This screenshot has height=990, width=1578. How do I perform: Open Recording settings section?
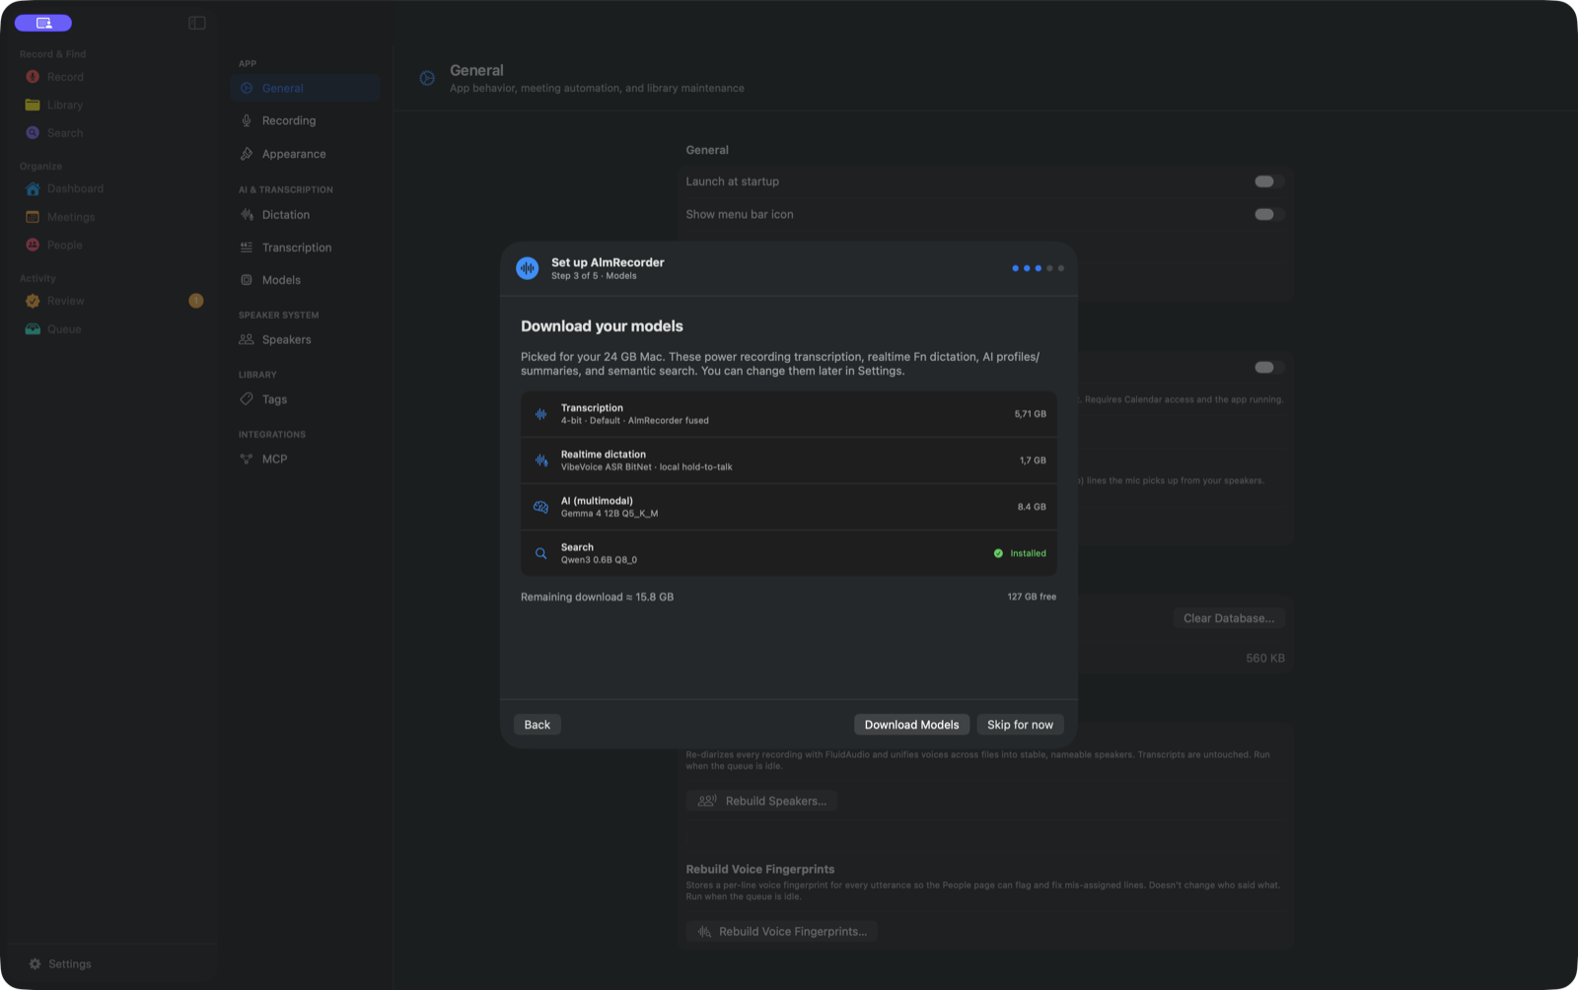click(x=306, y=120)
